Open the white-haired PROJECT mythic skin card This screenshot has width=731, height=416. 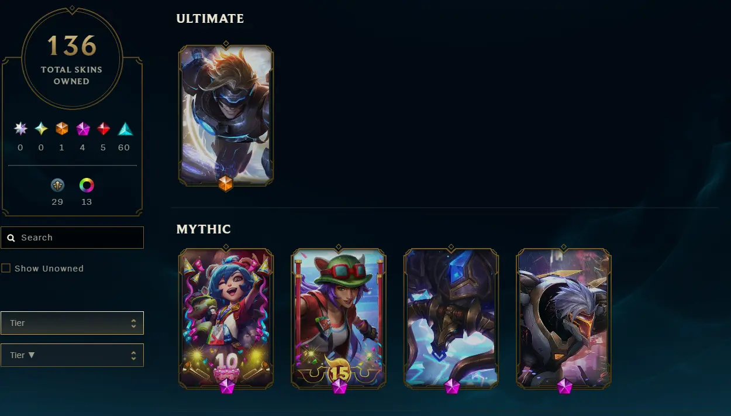564,319
